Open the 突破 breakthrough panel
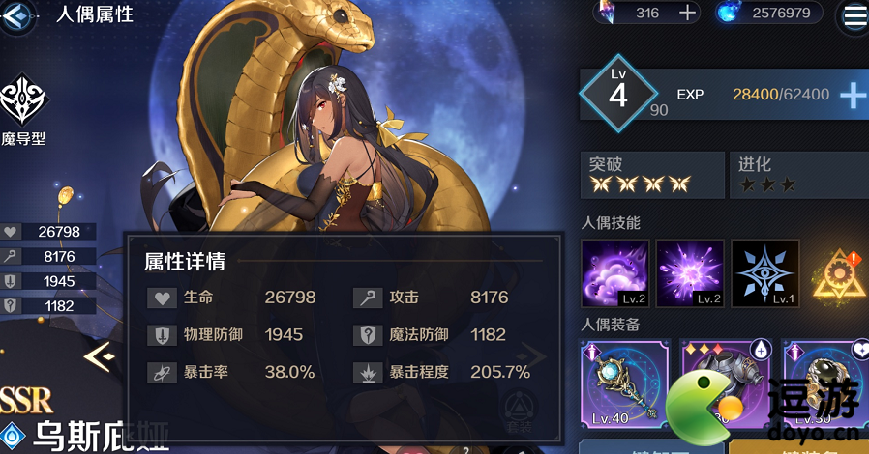Viewport: 869px width, 454px height. [652, 175]
